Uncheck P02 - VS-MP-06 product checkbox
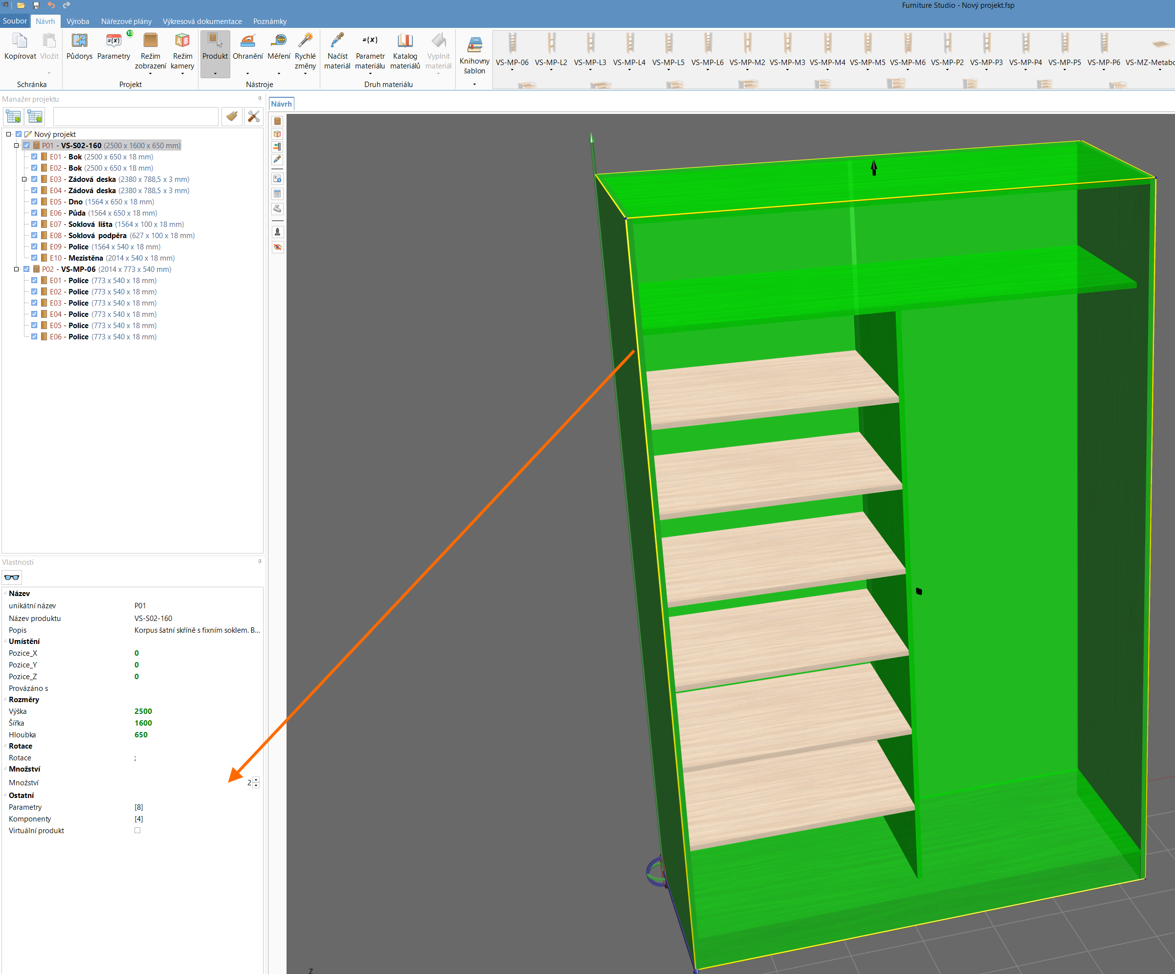This screenshot has width=1175, height=974. click(27, 269)
